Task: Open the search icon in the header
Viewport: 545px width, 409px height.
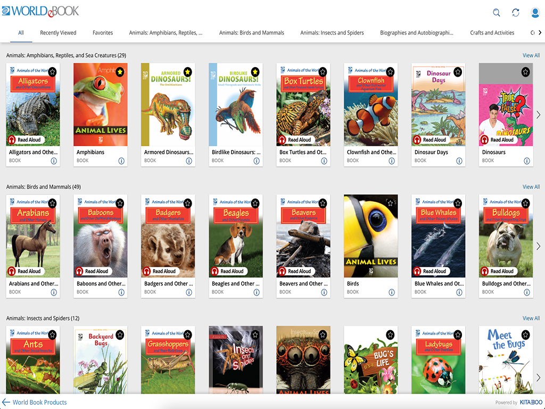Action: tap(497, 13)
